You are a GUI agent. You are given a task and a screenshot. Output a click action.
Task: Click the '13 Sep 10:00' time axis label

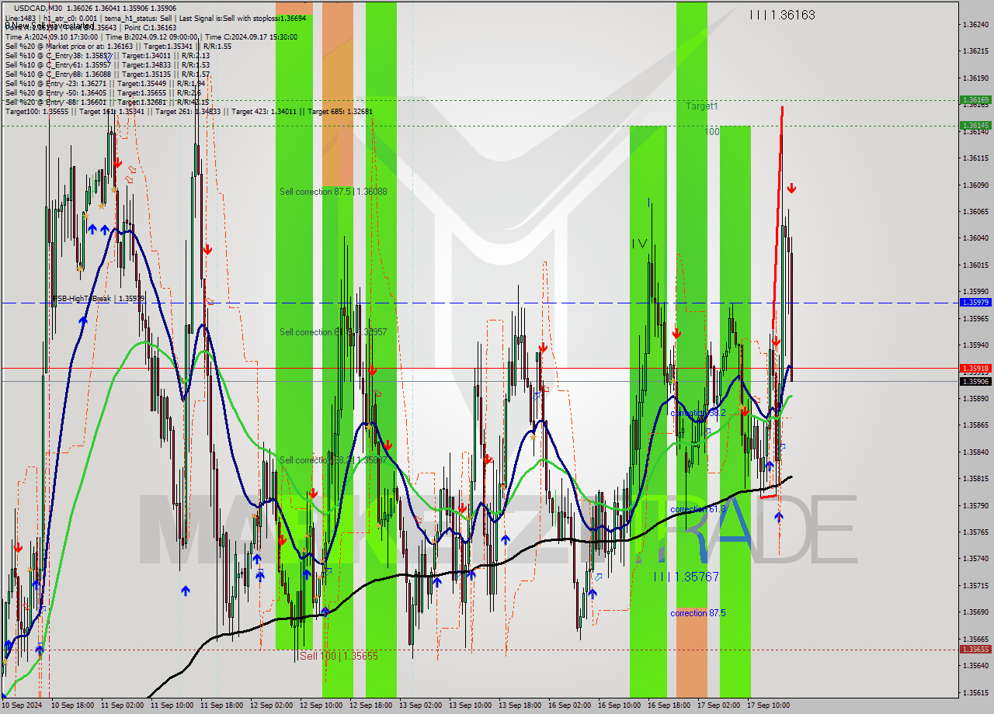pos(470,705)
